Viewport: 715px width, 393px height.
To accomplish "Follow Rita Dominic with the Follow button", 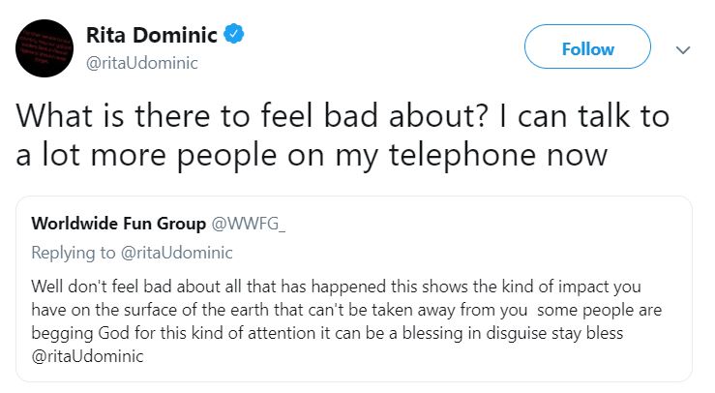I will [587, 48].
